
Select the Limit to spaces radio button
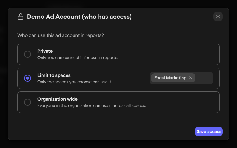point(28,78)
